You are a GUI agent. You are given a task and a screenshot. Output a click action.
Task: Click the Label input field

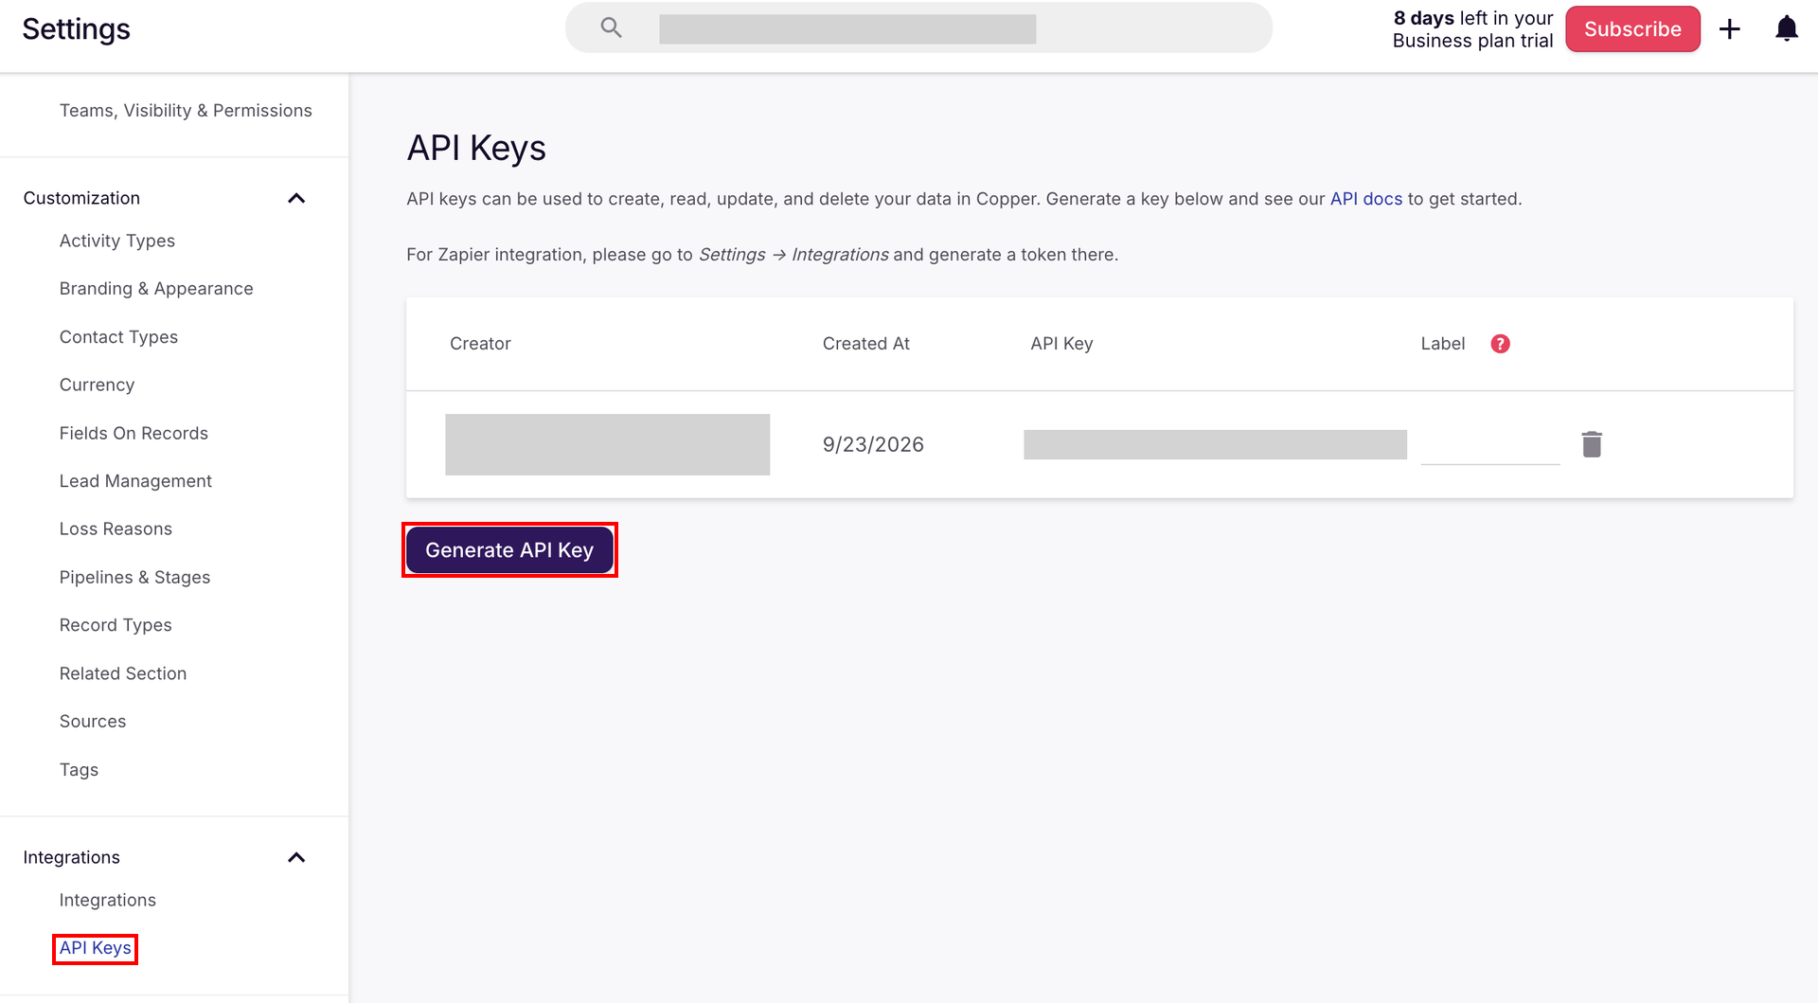pos(1489,445)
